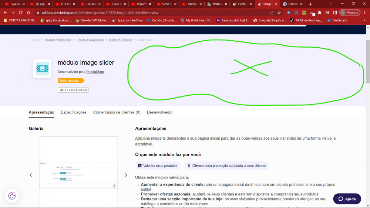
Task: Follow the Design & Navegação breadcrumb
Action: click(x=90, y=40)
